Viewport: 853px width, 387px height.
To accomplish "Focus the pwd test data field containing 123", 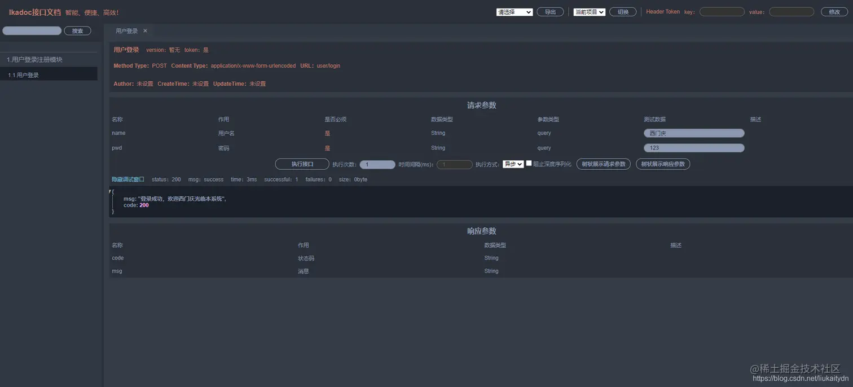I will click(x=694, y=148).
